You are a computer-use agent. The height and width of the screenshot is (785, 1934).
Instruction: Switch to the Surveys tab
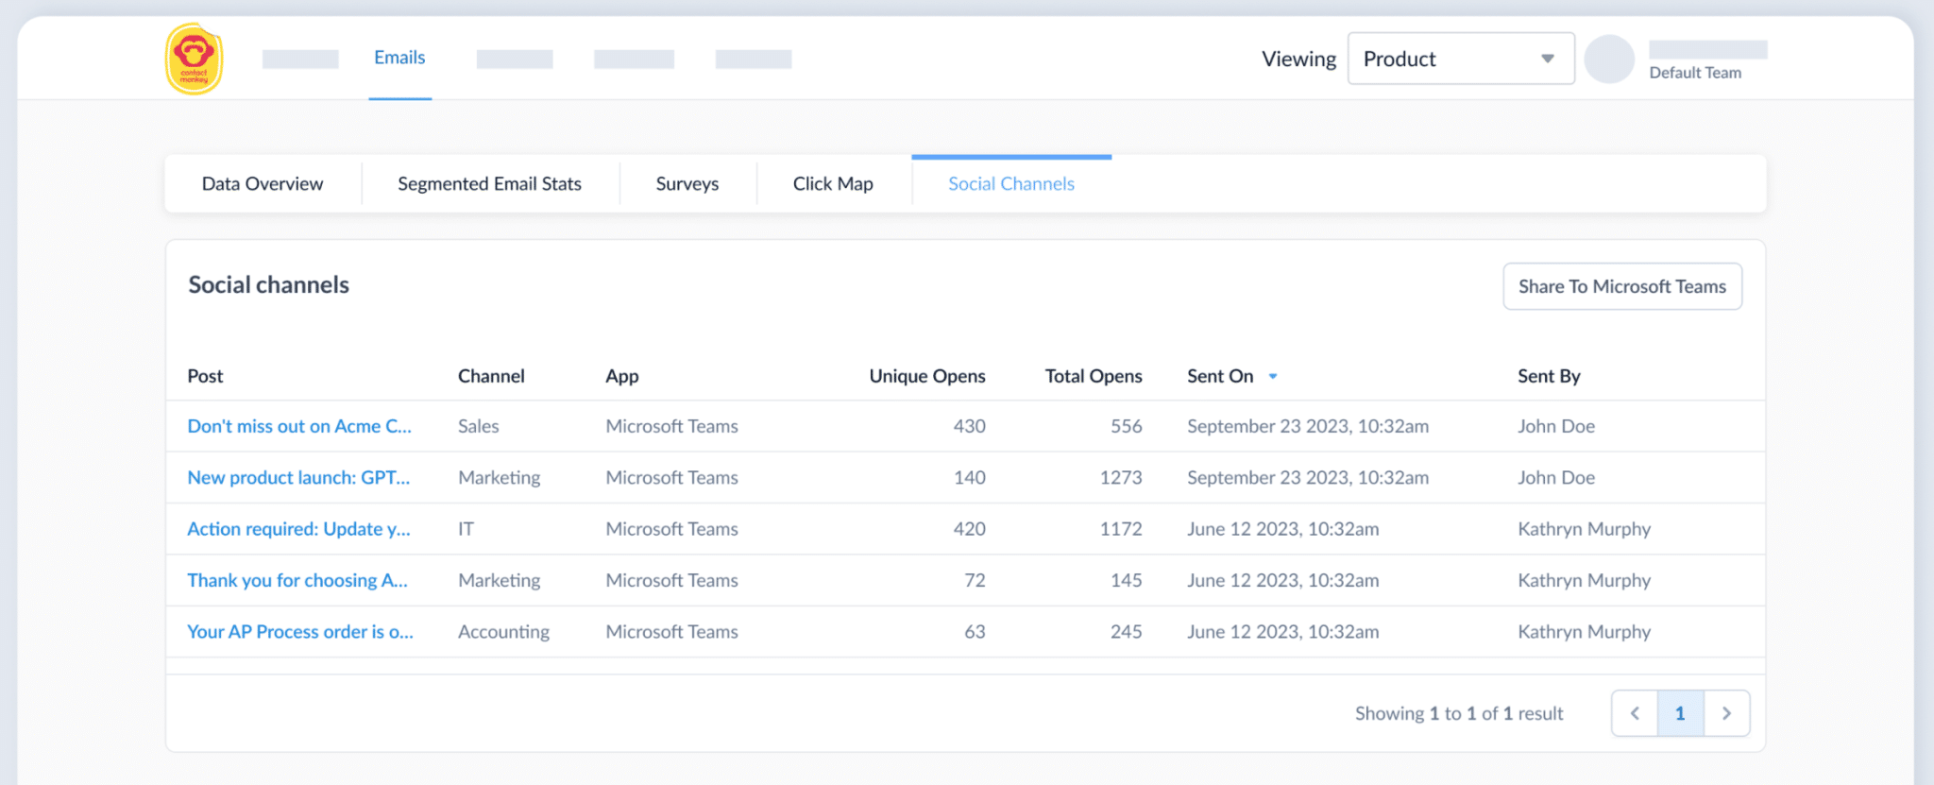687,183
